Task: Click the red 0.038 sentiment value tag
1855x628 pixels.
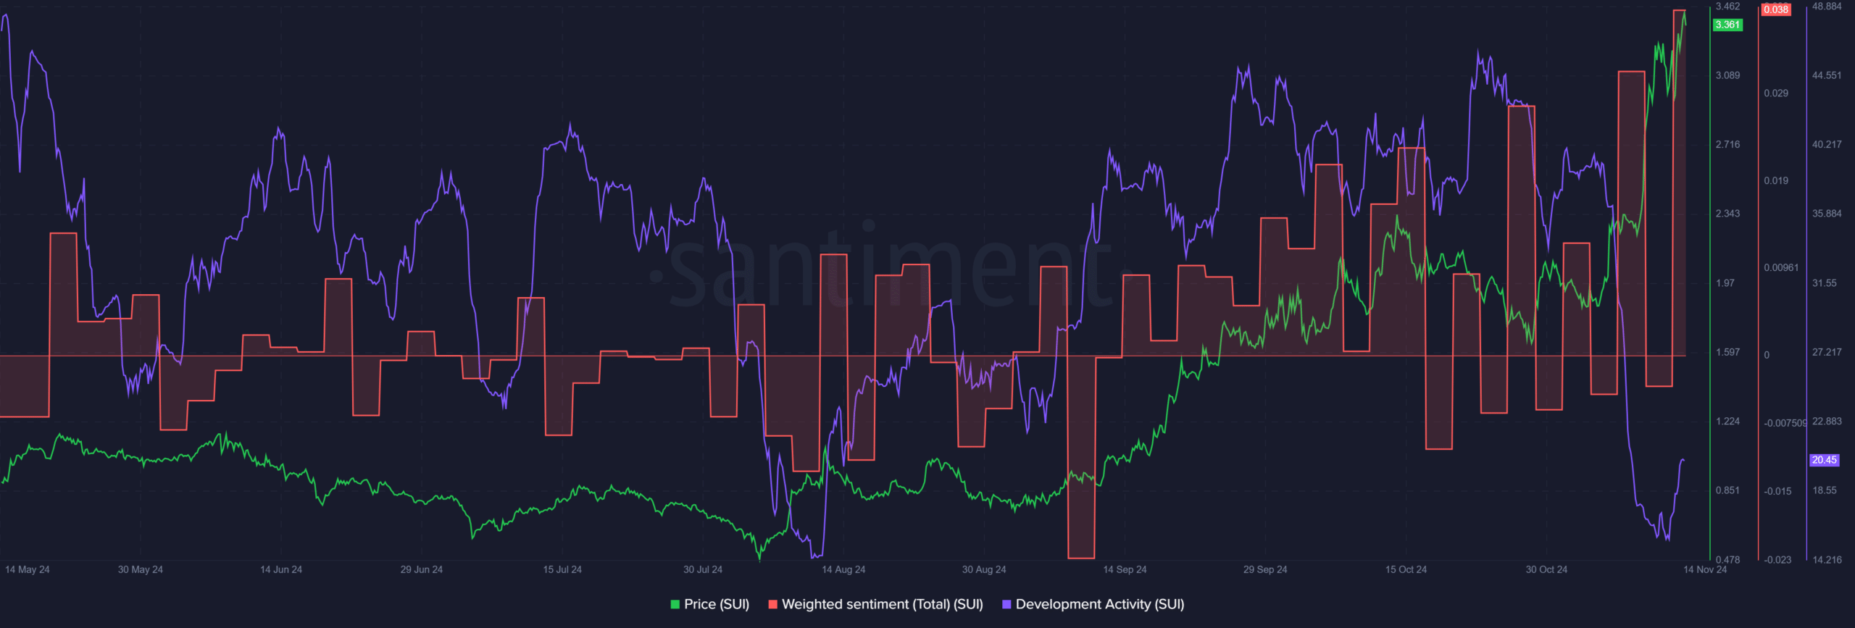Action: pyautogui.click(x=1776, y=9)
